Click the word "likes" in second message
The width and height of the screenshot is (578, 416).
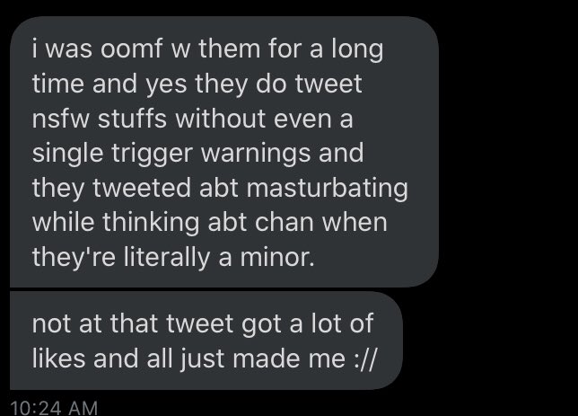[58, 358]
